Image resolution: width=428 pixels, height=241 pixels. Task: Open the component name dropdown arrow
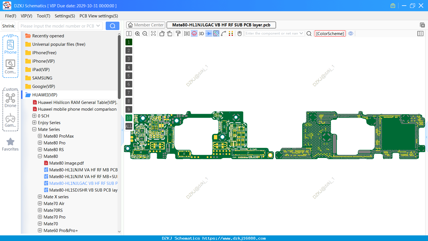pyautogui.click(x=302, y=33)
